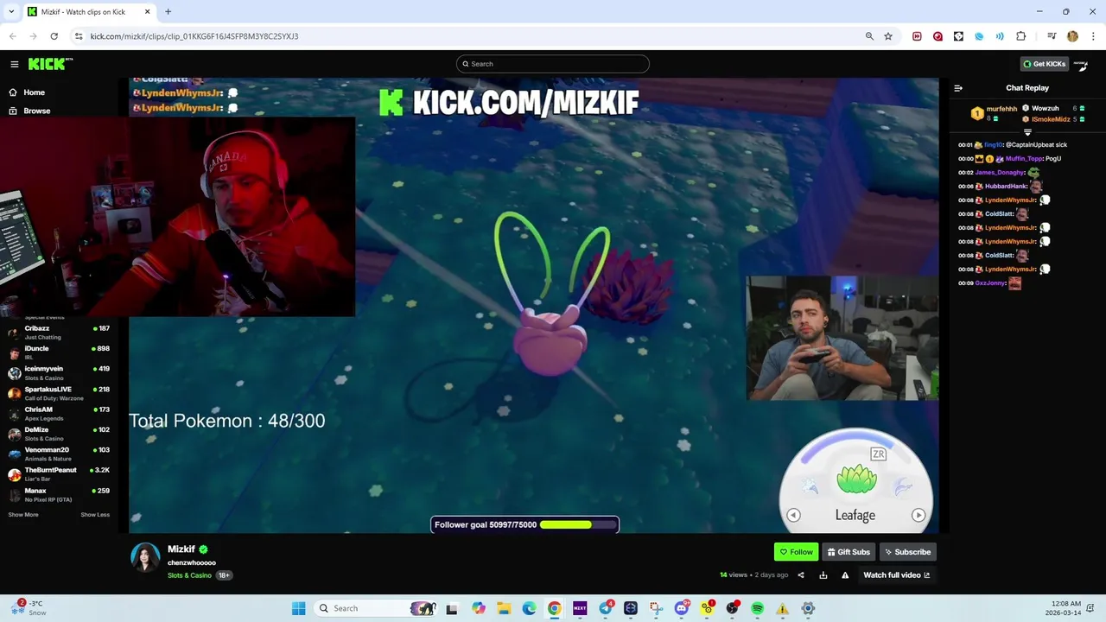Viewport: 1106px width, 622px height.
Task: Click the clip video player
Action: point(533,305)
